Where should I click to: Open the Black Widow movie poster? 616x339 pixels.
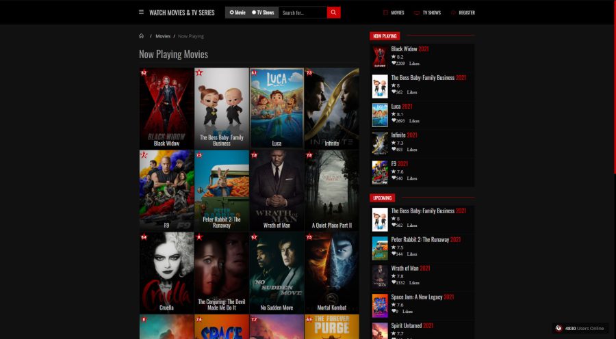tap(166, 108)
